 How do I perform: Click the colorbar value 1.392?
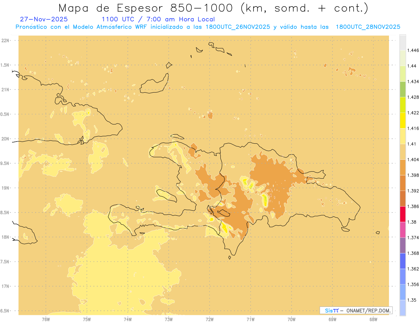(x=413, y=191)
